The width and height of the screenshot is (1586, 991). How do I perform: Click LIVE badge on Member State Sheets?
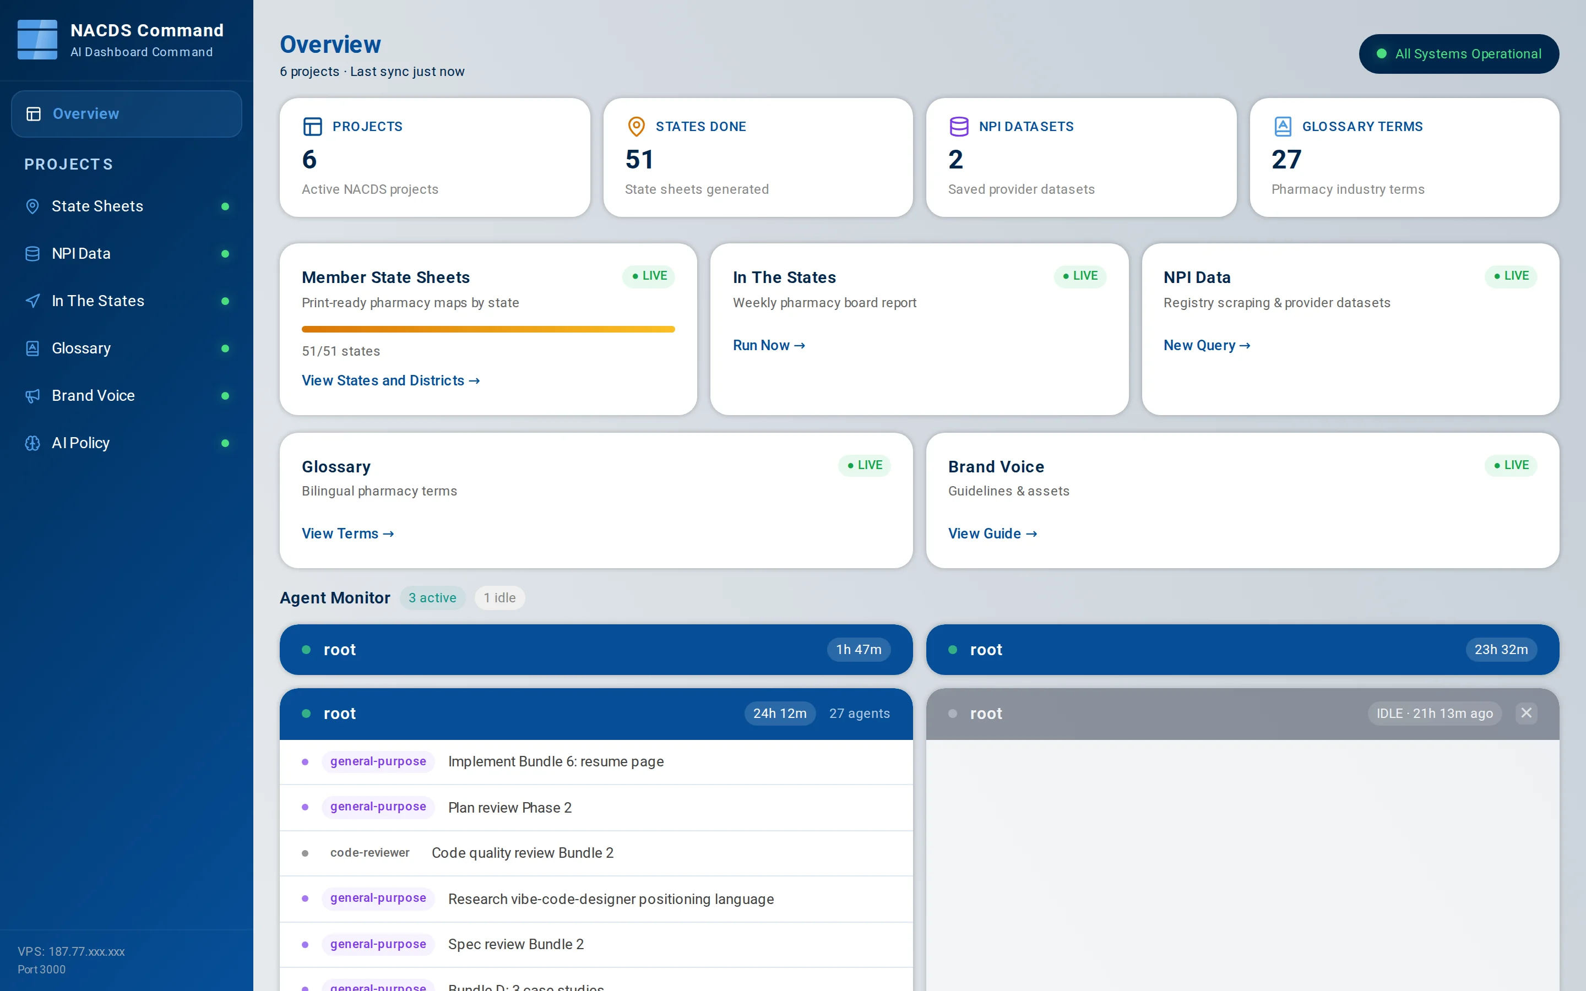click(649, 276)
